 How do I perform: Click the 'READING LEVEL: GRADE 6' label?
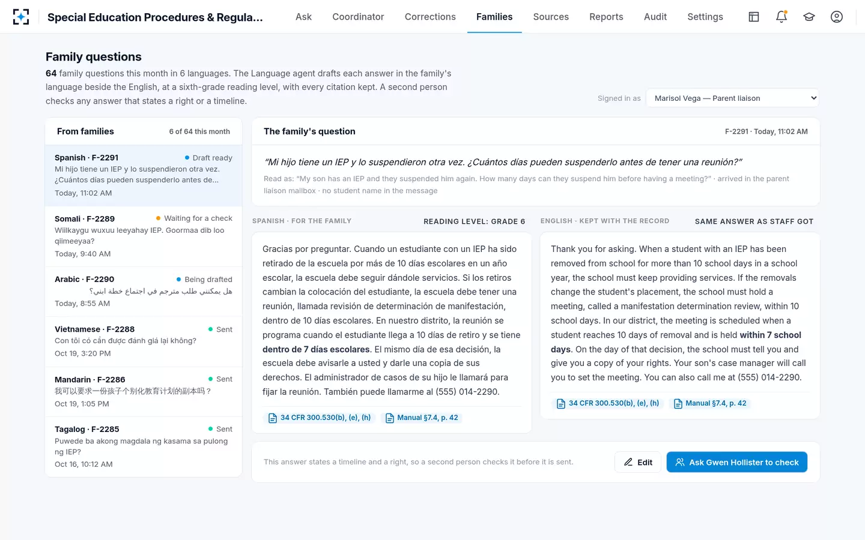coord(475,221)
